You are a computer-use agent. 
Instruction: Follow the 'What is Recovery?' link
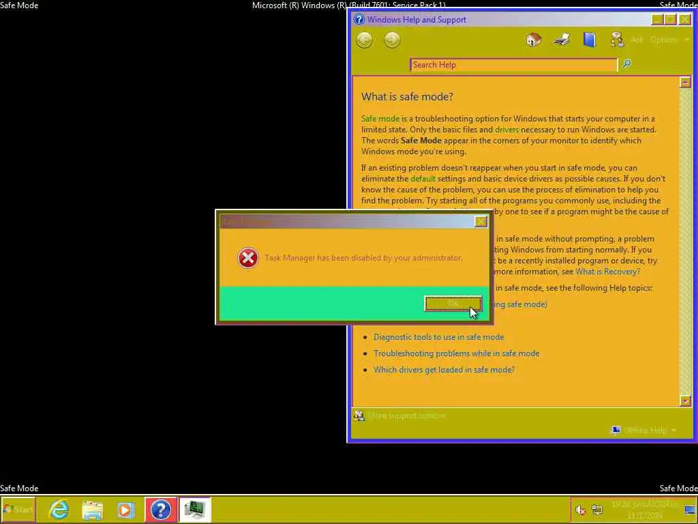click(607, 272)
